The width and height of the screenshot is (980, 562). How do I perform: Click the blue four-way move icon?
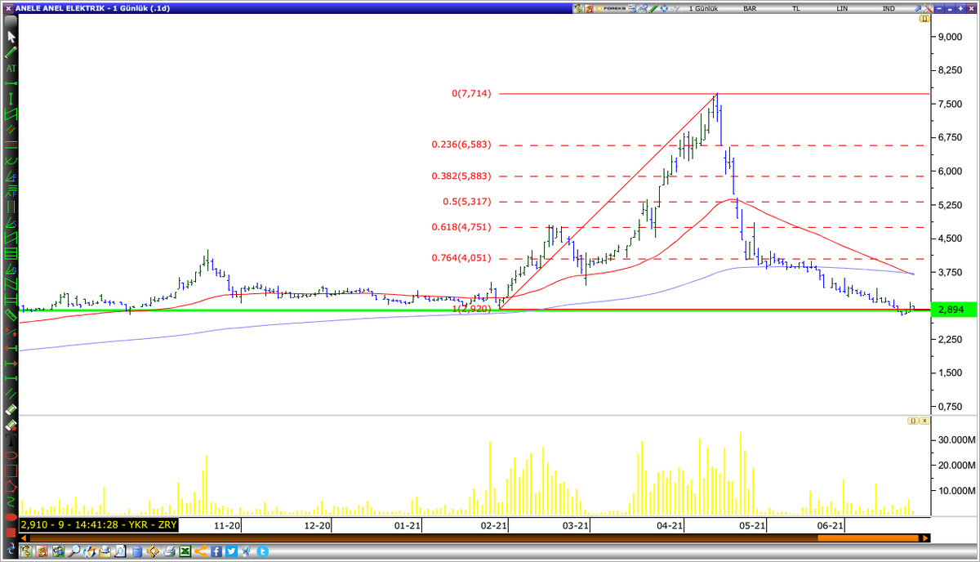click(x=664, y=8)
